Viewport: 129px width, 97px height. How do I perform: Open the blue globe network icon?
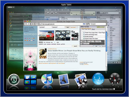(x=98, y=79)
